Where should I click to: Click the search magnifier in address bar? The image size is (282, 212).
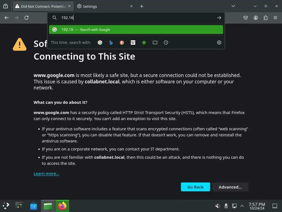pos(55,18)
